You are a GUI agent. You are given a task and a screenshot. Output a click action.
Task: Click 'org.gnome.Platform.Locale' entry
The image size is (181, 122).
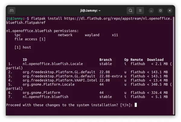49,85
